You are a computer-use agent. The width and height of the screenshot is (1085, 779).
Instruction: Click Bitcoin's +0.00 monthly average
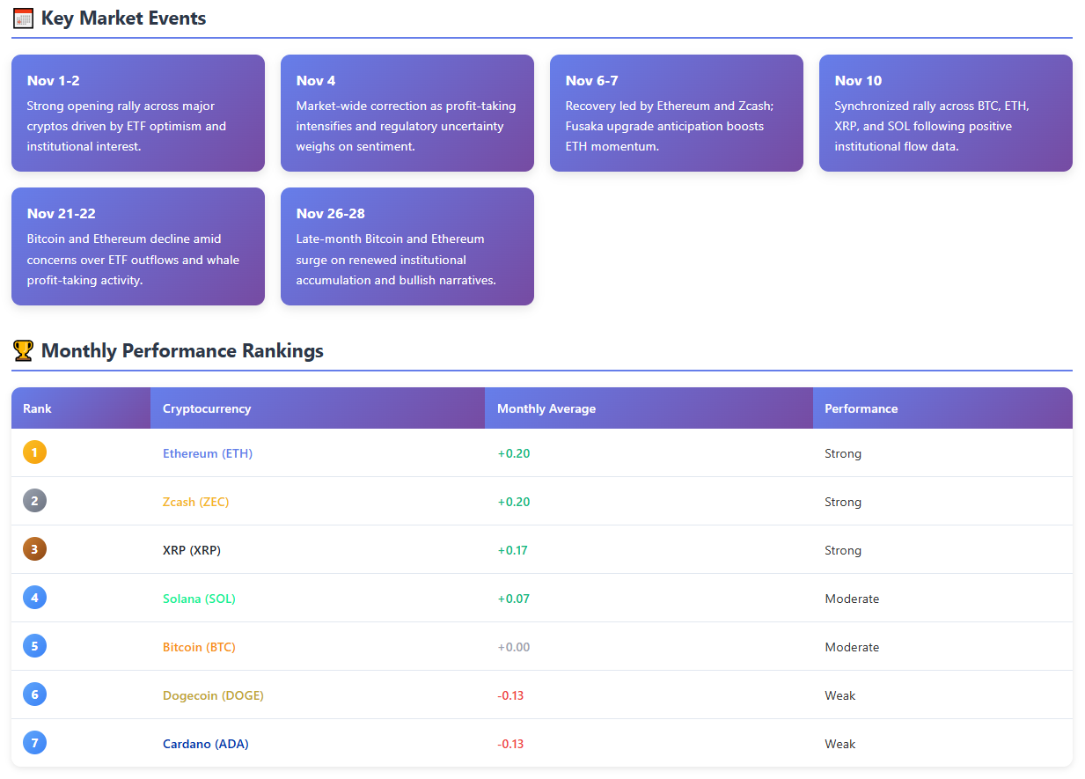point(514,647)
